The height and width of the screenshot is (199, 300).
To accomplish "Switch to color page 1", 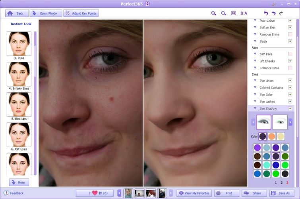I will (x=275, y=182).
